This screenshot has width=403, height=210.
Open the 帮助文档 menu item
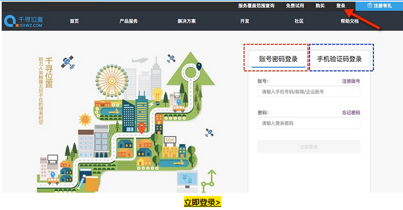[x=349, y=21]
